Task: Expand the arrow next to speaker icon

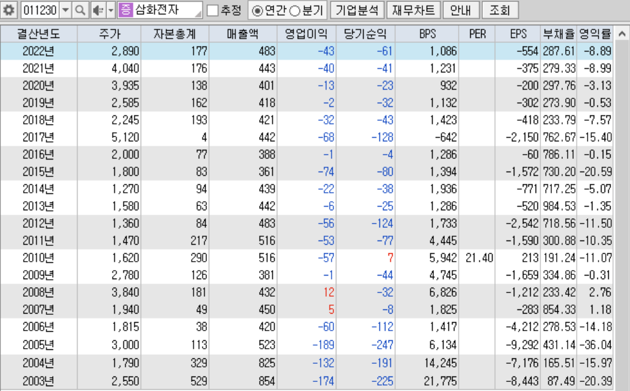Action: [x=111, y=10]
